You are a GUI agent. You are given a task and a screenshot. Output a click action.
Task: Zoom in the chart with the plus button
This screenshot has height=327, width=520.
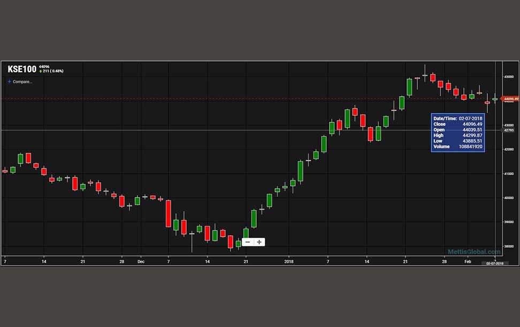click(259, 242)
